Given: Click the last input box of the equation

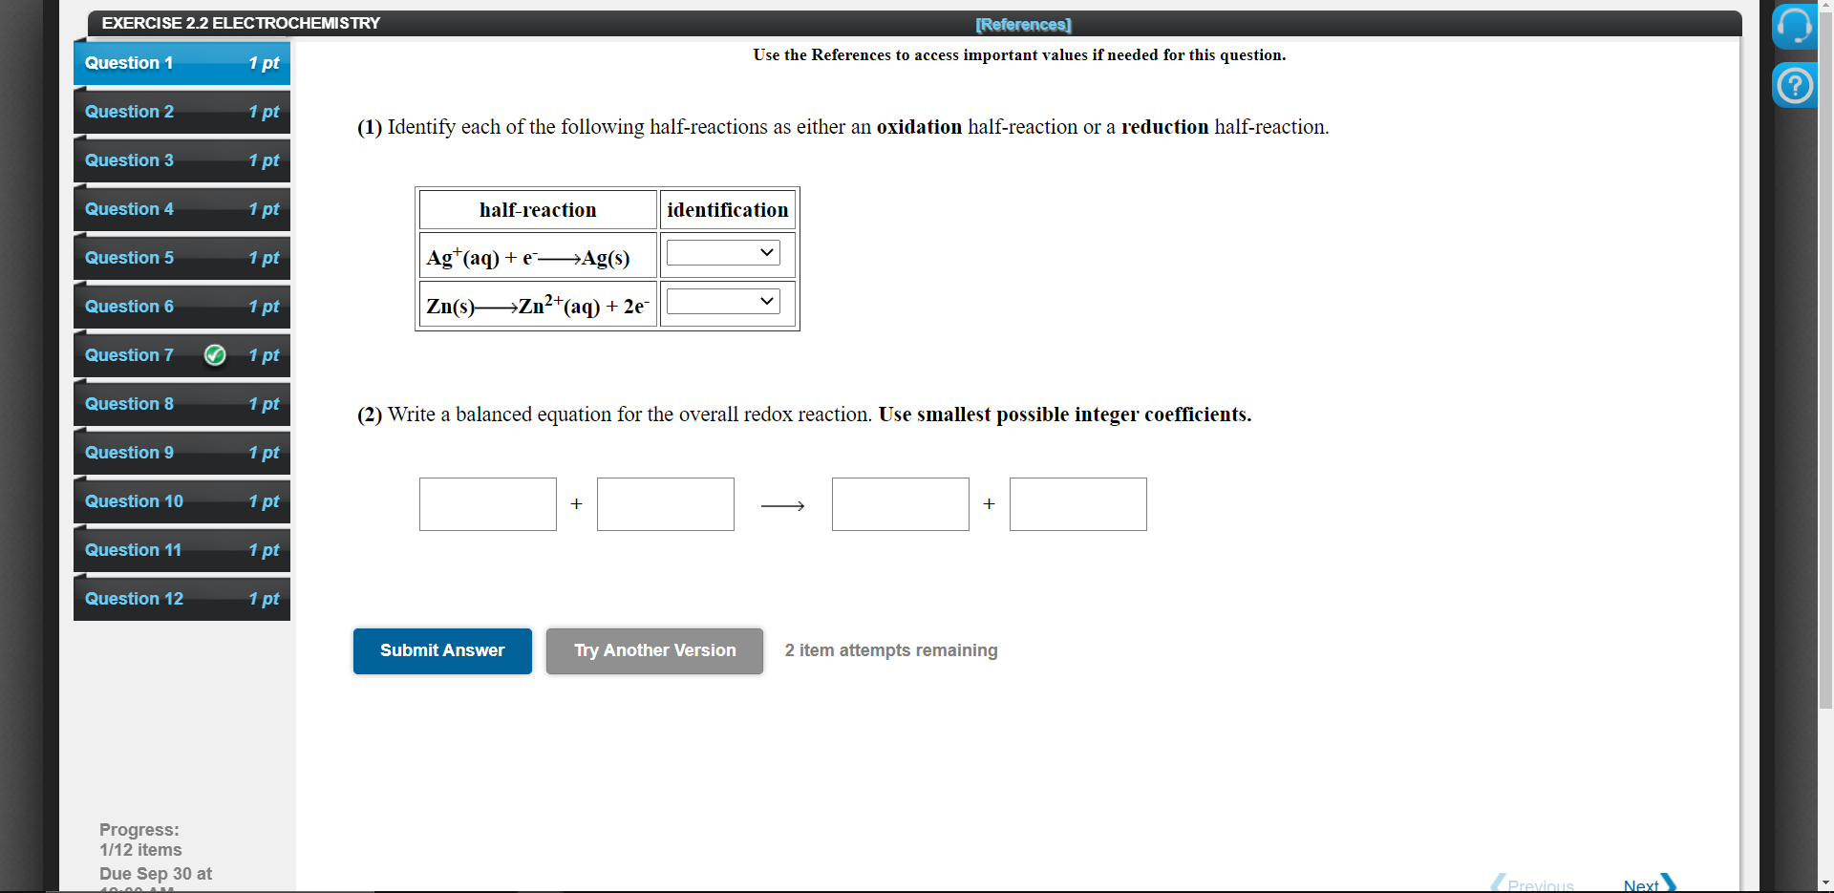Looking at the screenshot, I should pyautogui.click(x=1077, y=504).
